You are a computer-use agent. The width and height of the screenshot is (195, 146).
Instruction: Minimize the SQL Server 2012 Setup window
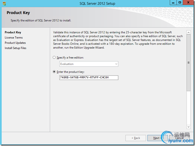(x=173, y=3)
